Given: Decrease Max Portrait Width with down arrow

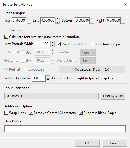Looking at the screenshot, I should (52, 46).
